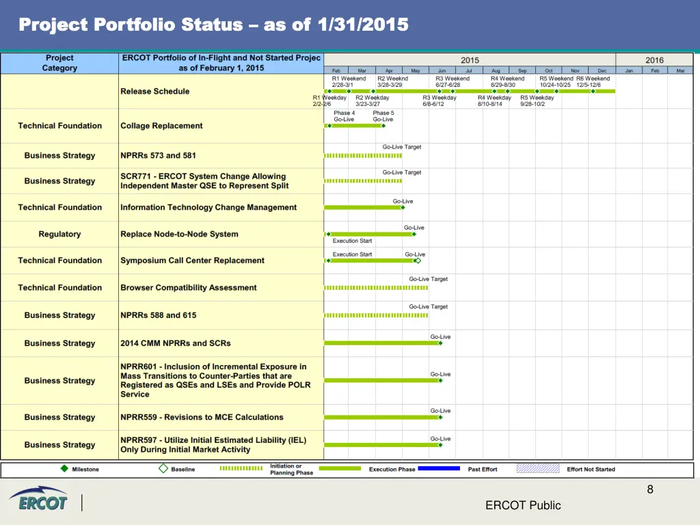The image size is (700, 525).
Task: Select the hatched Effort Not Started legend swatch
Action: click(x=538, y=468)
